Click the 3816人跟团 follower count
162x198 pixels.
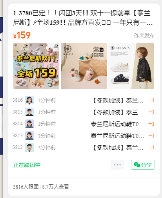(x=26, y=187)
